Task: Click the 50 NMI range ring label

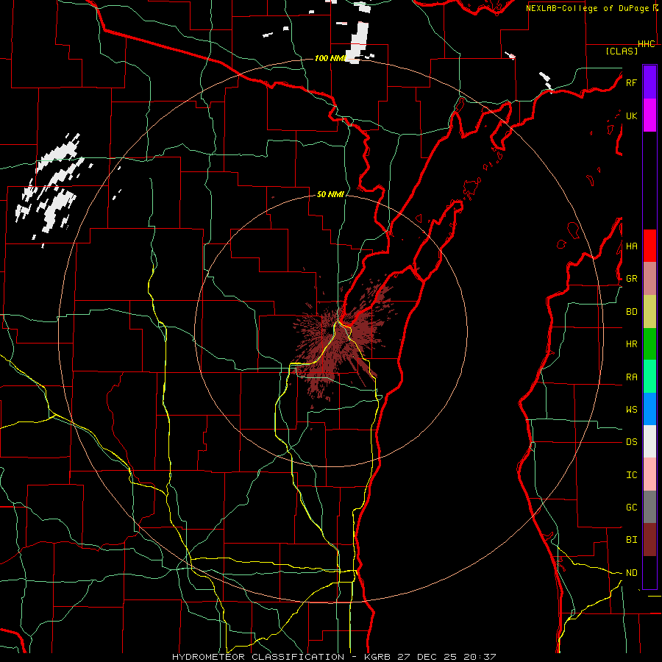Action: [330, 194]
